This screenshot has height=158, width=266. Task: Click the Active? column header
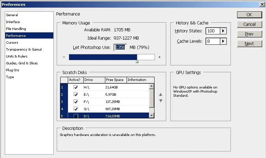coord(76,80)
